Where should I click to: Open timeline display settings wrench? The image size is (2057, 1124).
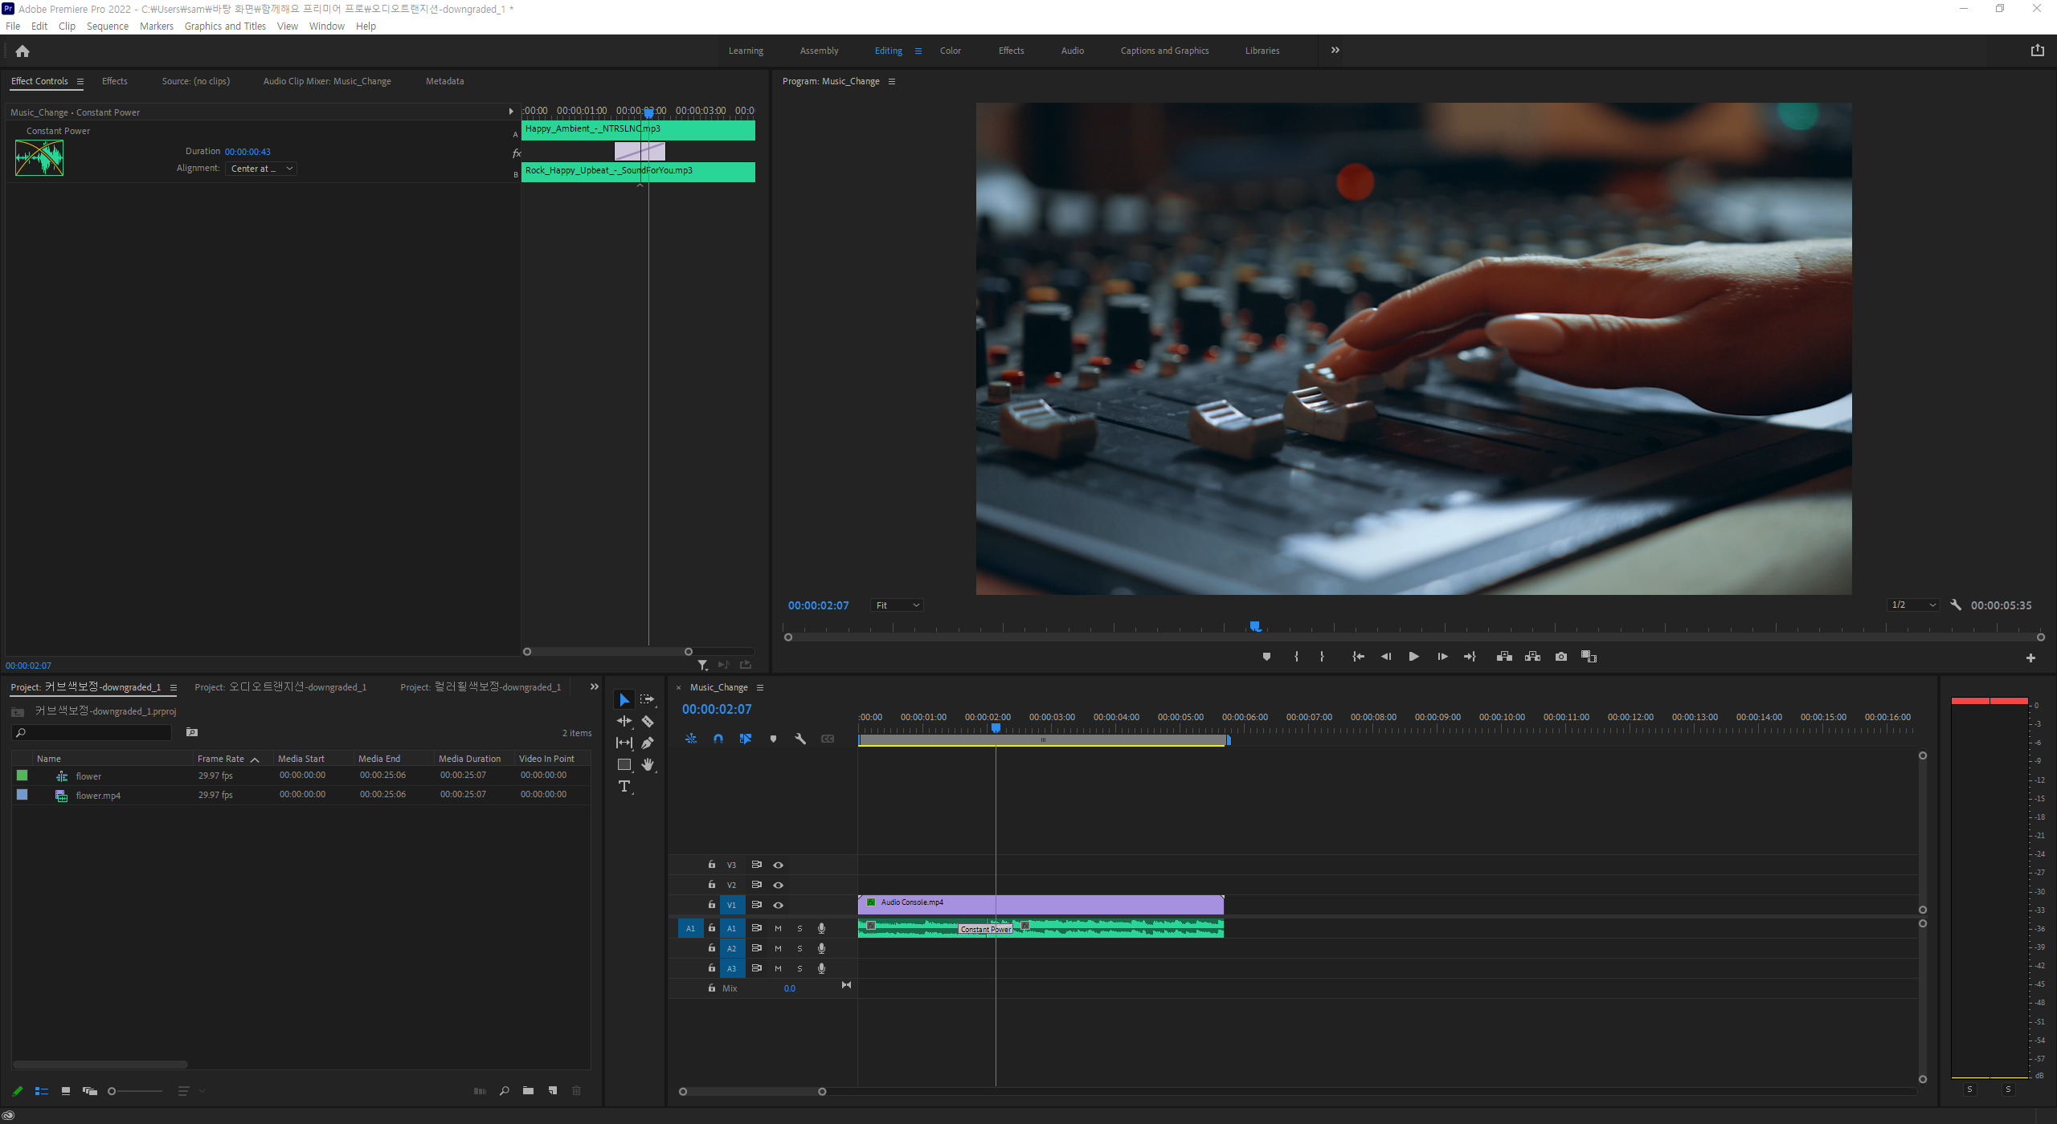[x=800, y=739]
